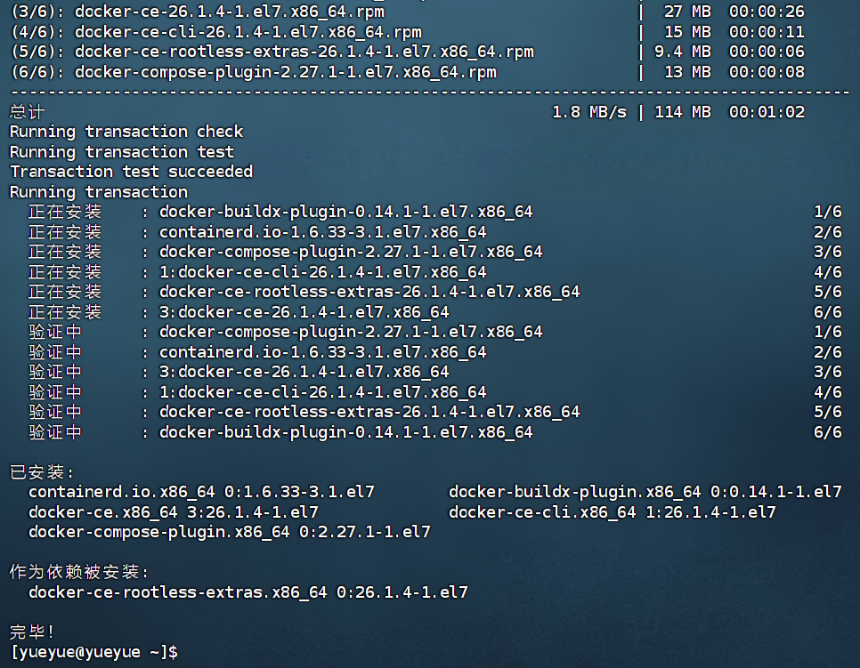The width and height of the screenshot is (860, 668).
Task: Click the 完毕! completion message
Action: point(32,632)
